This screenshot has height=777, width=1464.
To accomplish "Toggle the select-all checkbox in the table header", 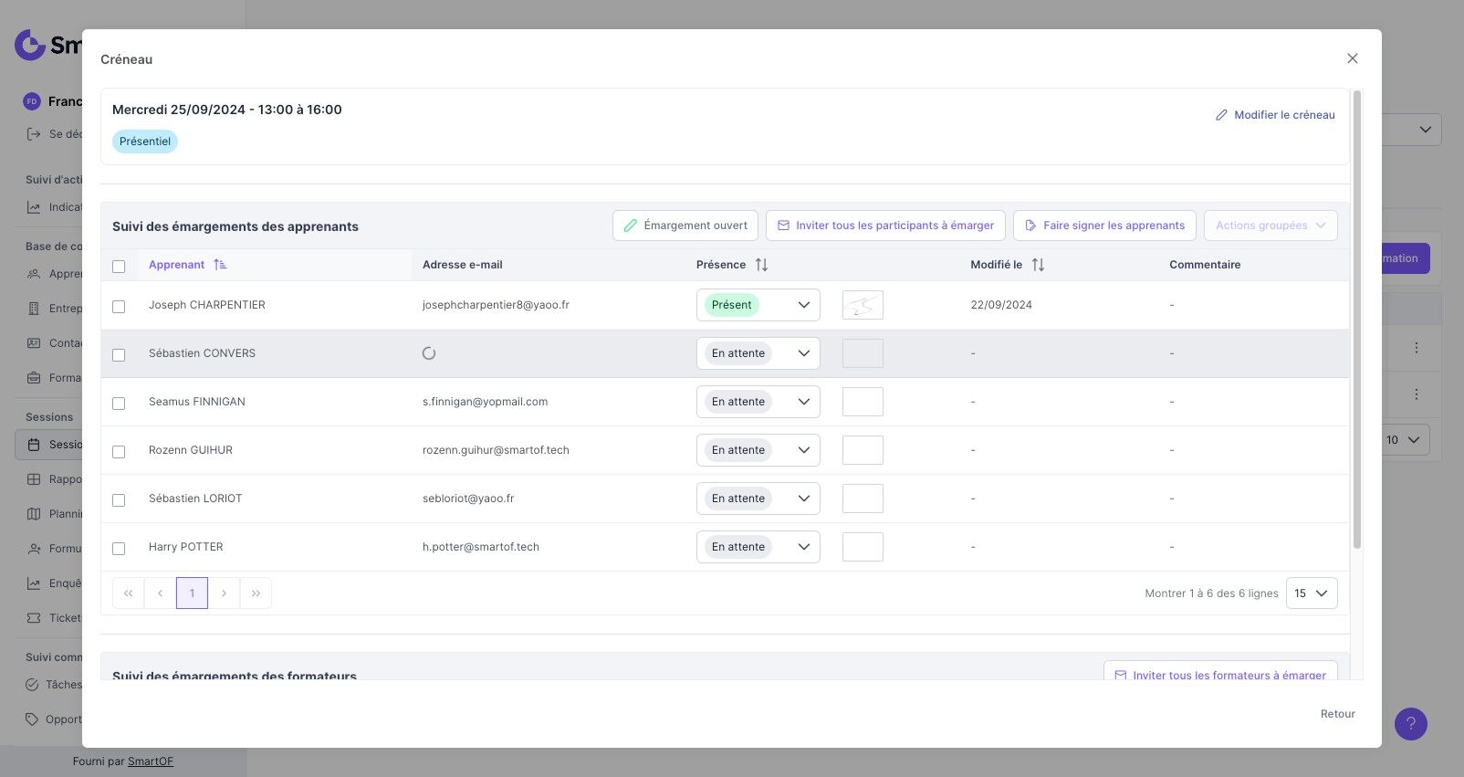I will [x=119, y=267].
